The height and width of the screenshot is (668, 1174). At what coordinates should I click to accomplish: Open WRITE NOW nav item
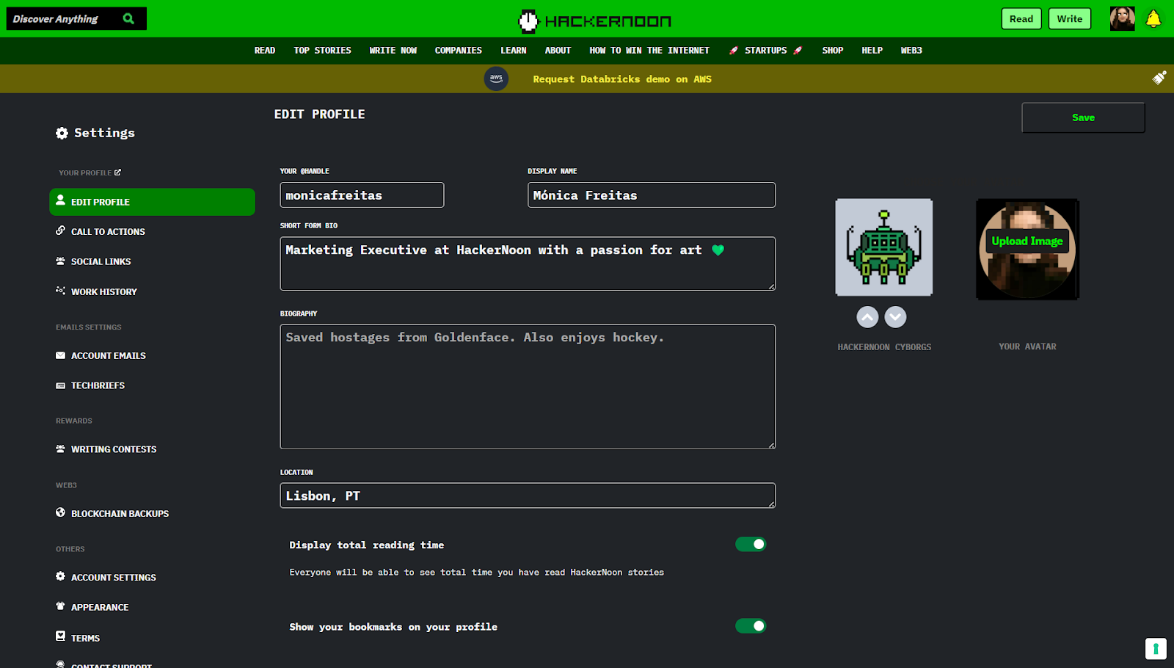pos(393,51)
